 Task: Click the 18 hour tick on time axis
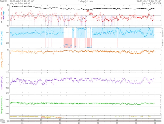tap(60, 120)
